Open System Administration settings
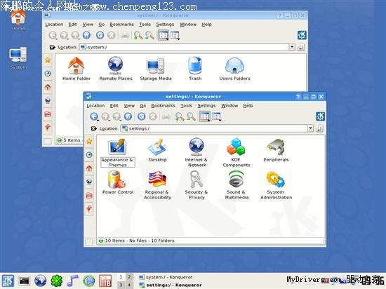Viewport: 386px width, 289px height. coord(276,185)
